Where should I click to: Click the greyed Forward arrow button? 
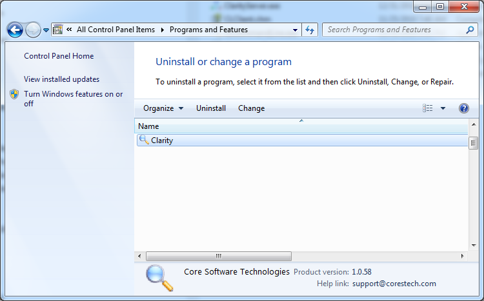[33, 30]
